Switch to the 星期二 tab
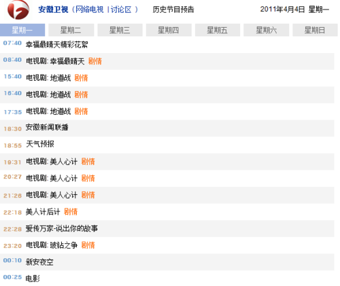 coord(71,30)
